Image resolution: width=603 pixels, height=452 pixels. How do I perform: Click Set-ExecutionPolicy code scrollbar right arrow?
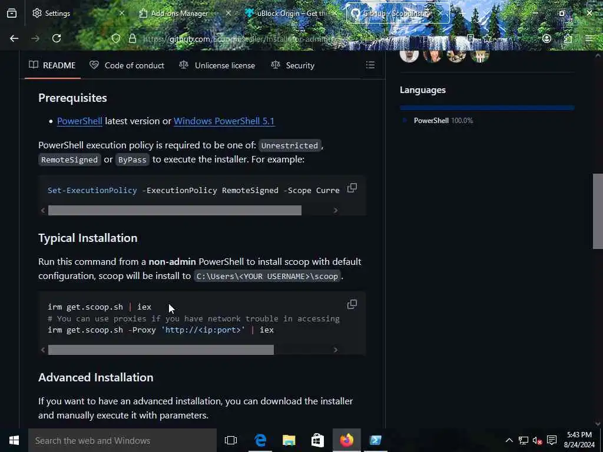tap(336, 210)
